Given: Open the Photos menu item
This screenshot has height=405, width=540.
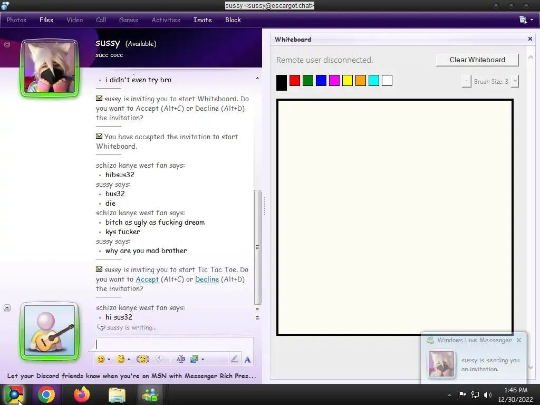Looking at the screenshot, I should (x=16, y=20).
